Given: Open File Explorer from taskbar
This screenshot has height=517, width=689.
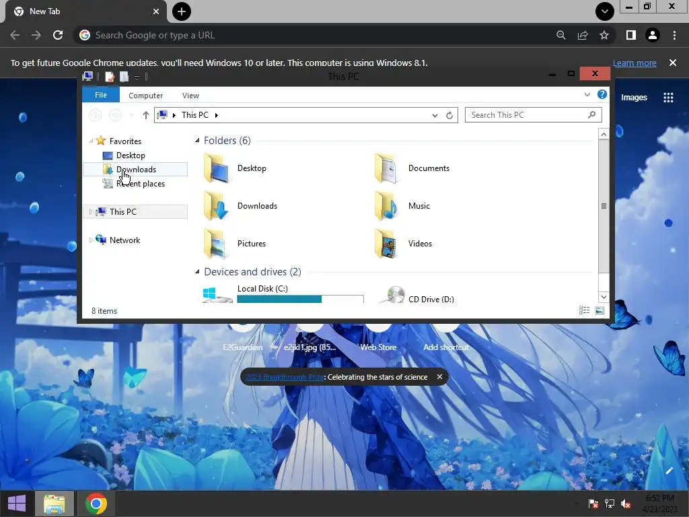Looking at the screenshot, I should (x=54, y=504).
